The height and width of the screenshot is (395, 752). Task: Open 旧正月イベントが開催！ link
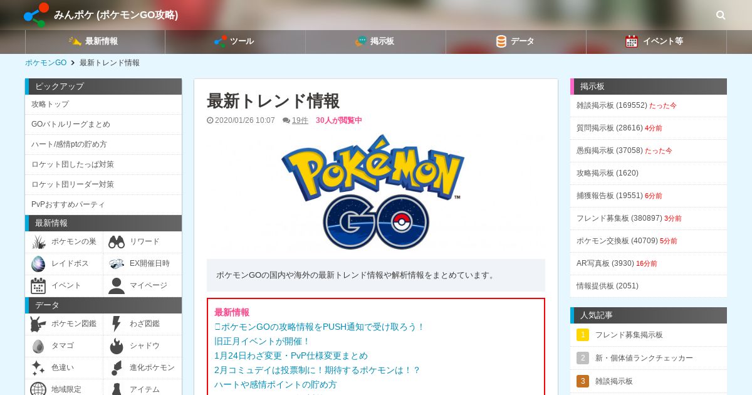tap(263, 341)
